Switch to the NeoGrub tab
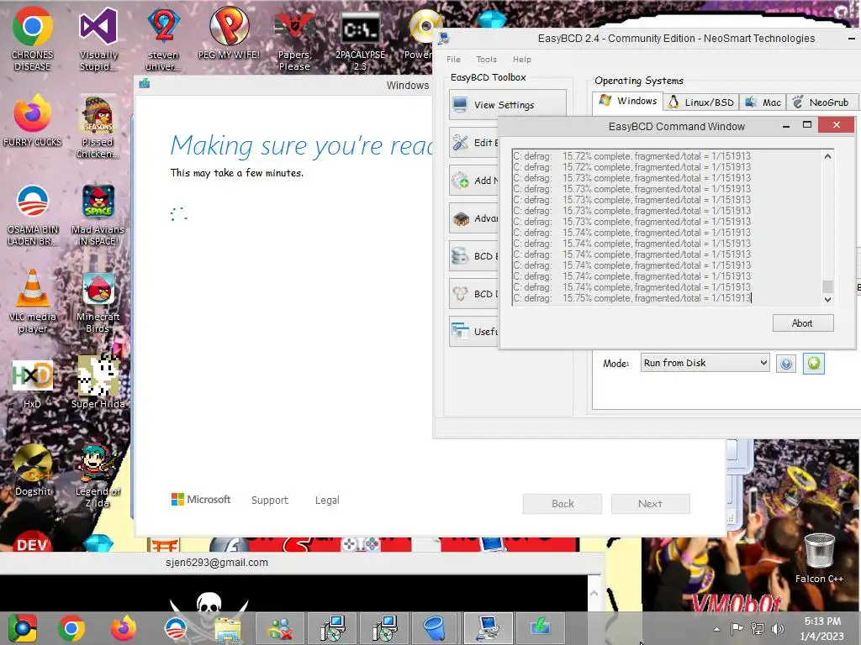 [x=822, y=102]
